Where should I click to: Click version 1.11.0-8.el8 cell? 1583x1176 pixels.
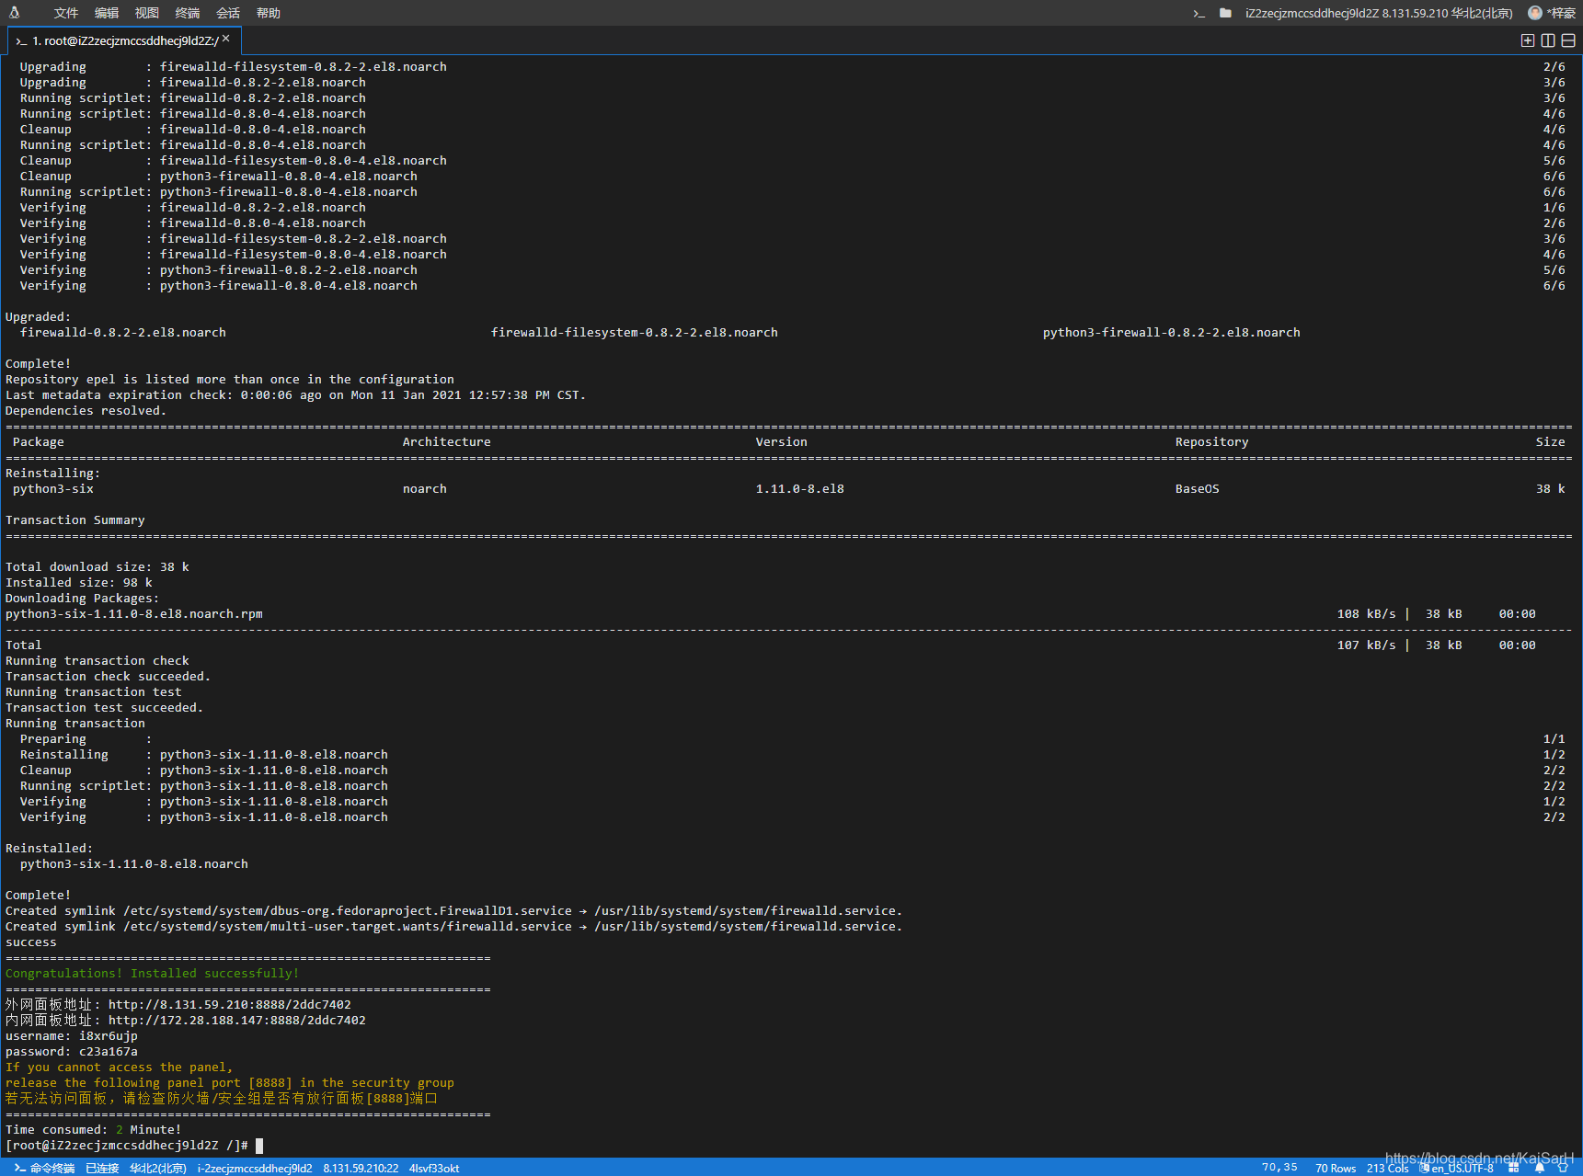(x=800, y=489)
